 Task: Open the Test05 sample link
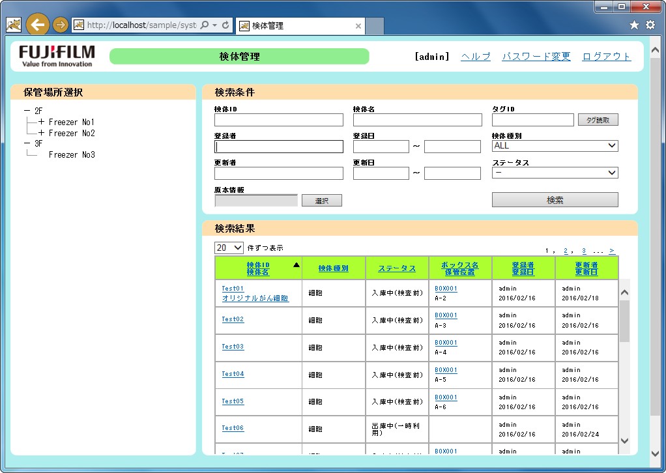click(x=233, y=401)
